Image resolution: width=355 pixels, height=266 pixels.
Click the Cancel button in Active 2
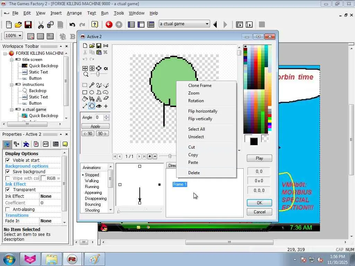pos(259,212)
